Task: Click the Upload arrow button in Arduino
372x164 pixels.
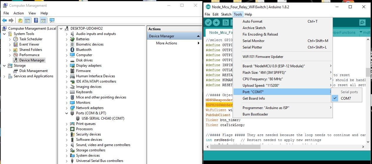Action: [x=216, y=22]
